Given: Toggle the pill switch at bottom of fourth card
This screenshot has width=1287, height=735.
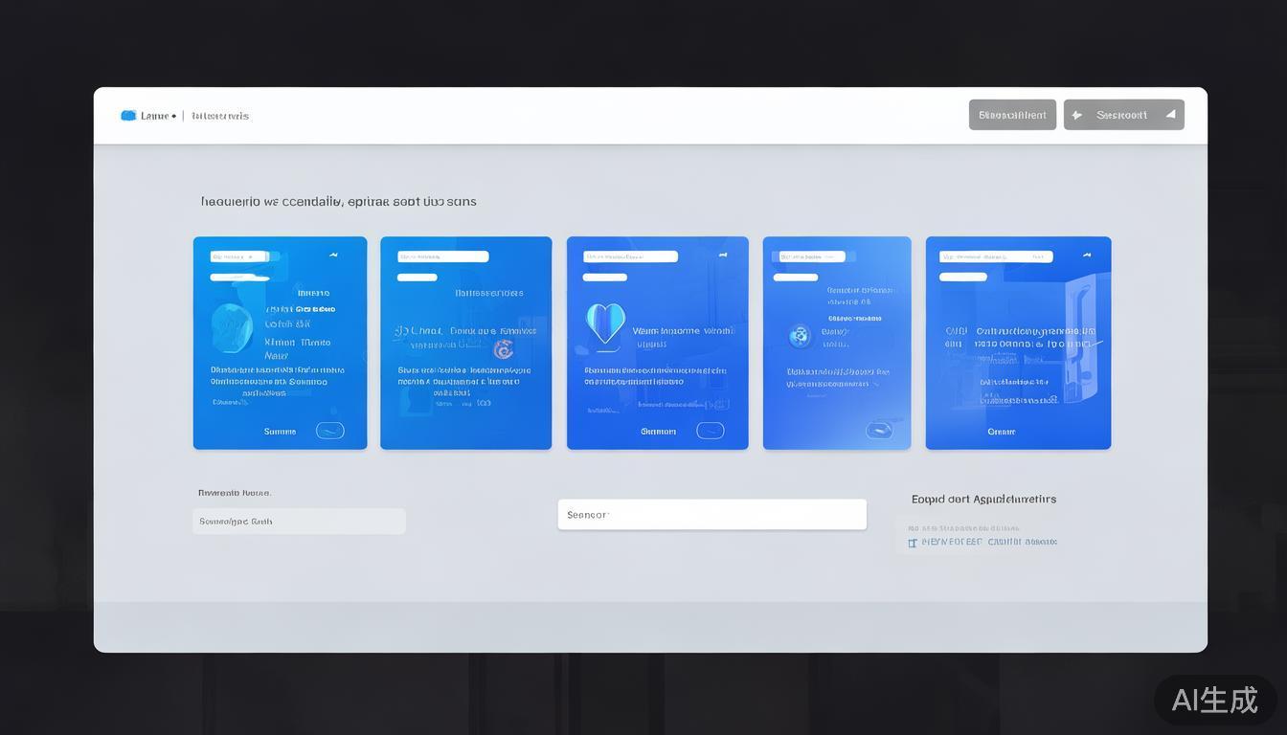Looking at the screenshot, I should pos(879,431).
